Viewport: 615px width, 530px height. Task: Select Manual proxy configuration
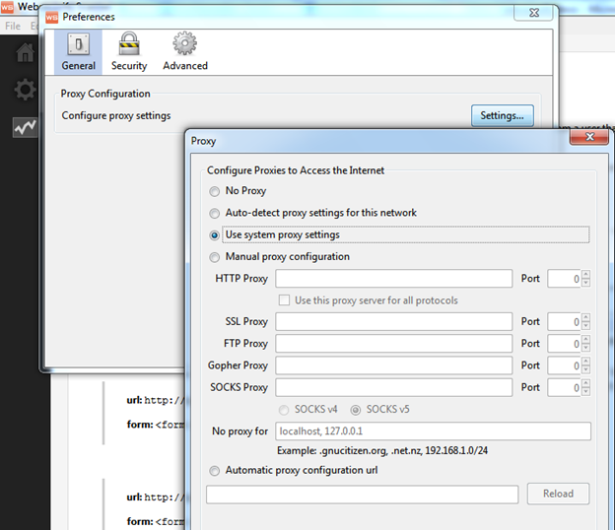(215, 257)
